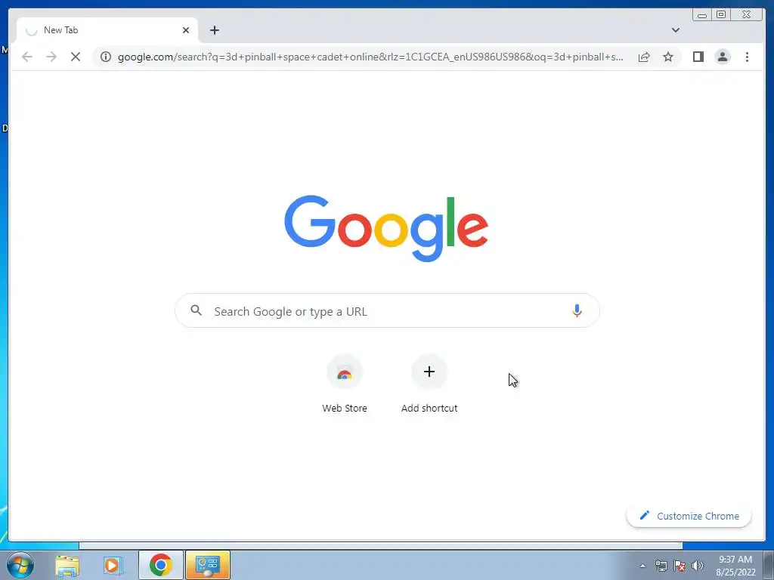Image resolution: width=774 pixels, height=580 pixels.
Task: Stop loading the page with the X button
Action: tap(76, 57)
